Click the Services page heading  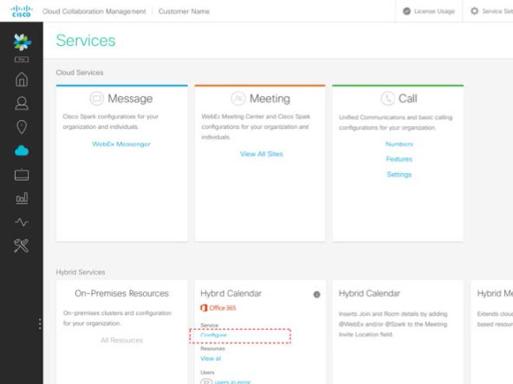[86, 41]
